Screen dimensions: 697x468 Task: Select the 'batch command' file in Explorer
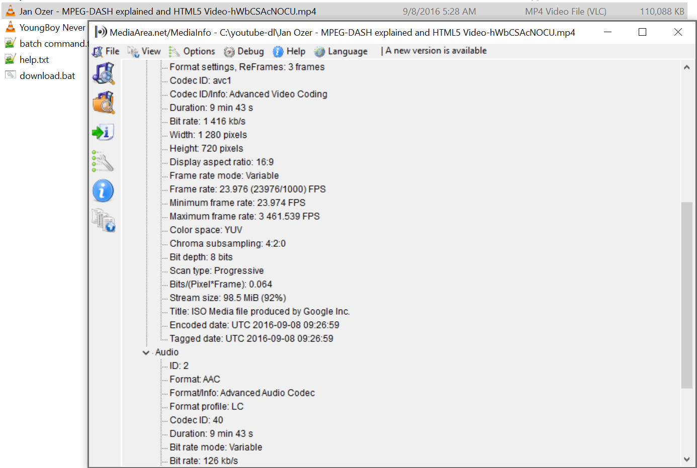pyautogui.click(x=53, y=43)
